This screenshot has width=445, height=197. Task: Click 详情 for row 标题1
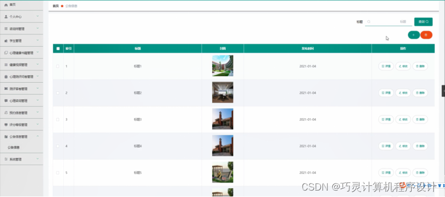386,67
